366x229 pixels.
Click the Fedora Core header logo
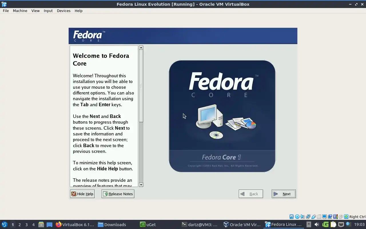[x=89, y=36]
